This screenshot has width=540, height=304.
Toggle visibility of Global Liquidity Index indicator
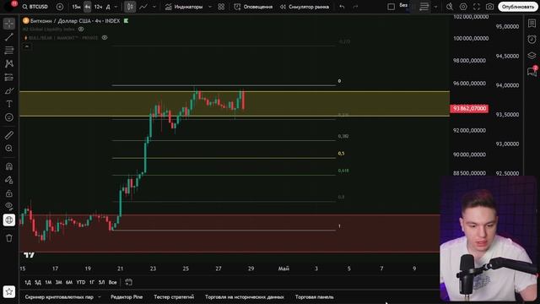click(x=81, y=30)
